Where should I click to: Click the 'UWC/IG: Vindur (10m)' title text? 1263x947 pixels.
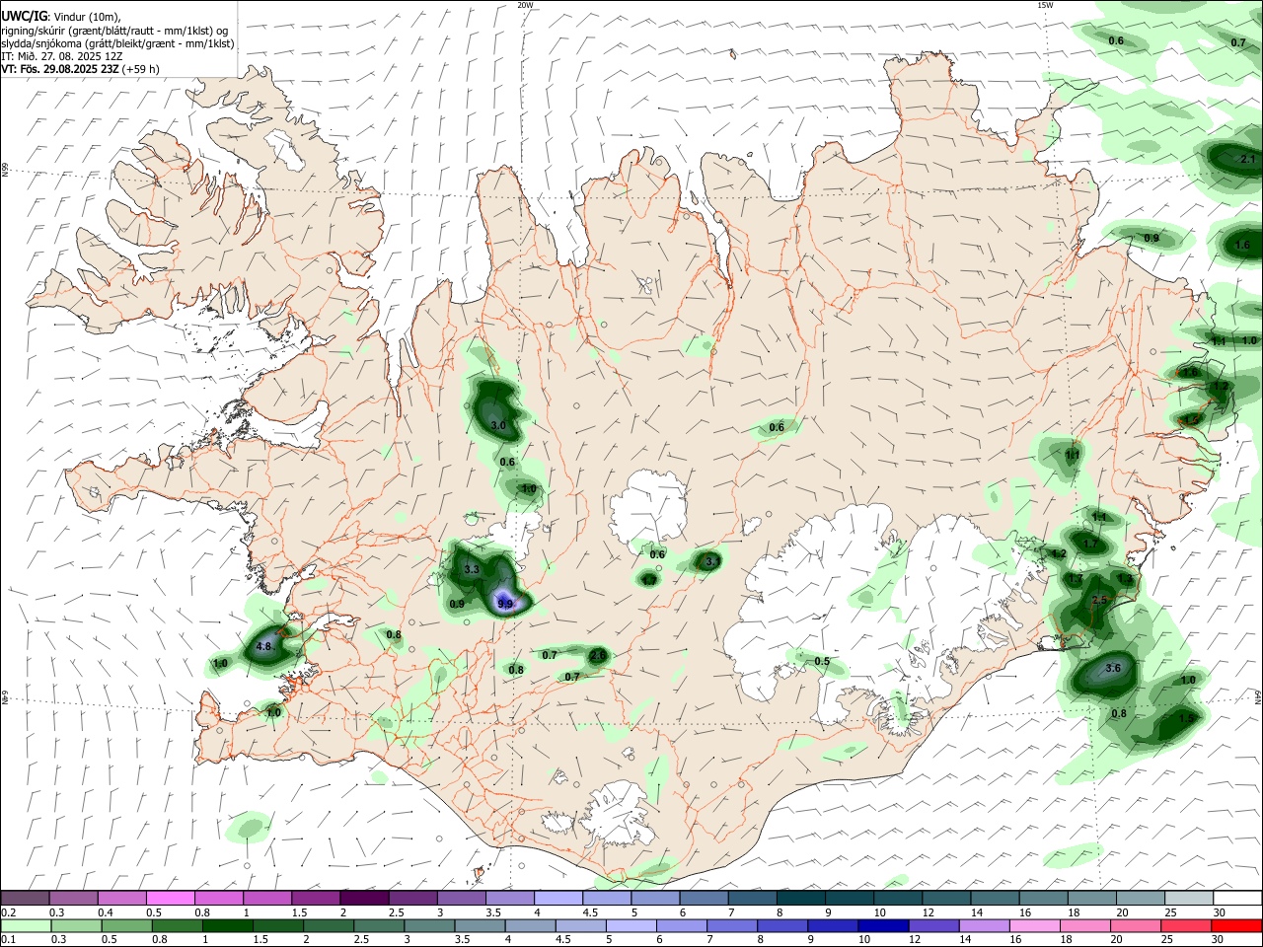pos(61,17)
